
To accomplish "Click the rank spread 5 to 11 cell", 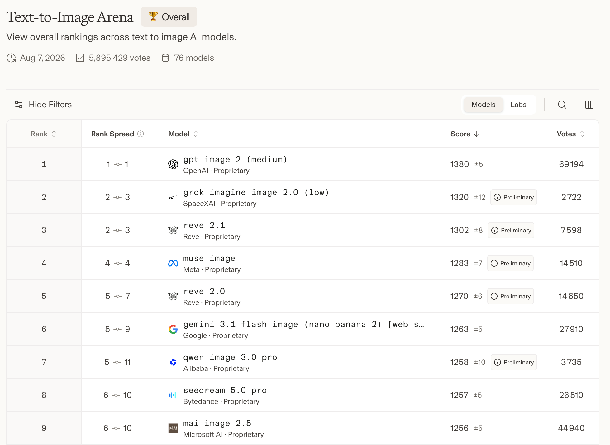I will [x=117, y=362].
